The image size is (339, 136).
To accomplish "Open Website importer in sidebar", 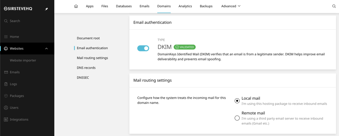I will [23, 60].
